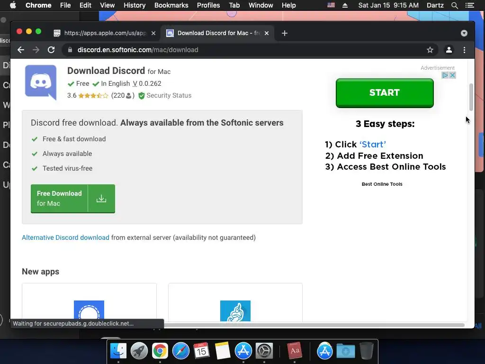
Task: Close the Download Discord for Mac tab
Action: (x=267, y=33)
